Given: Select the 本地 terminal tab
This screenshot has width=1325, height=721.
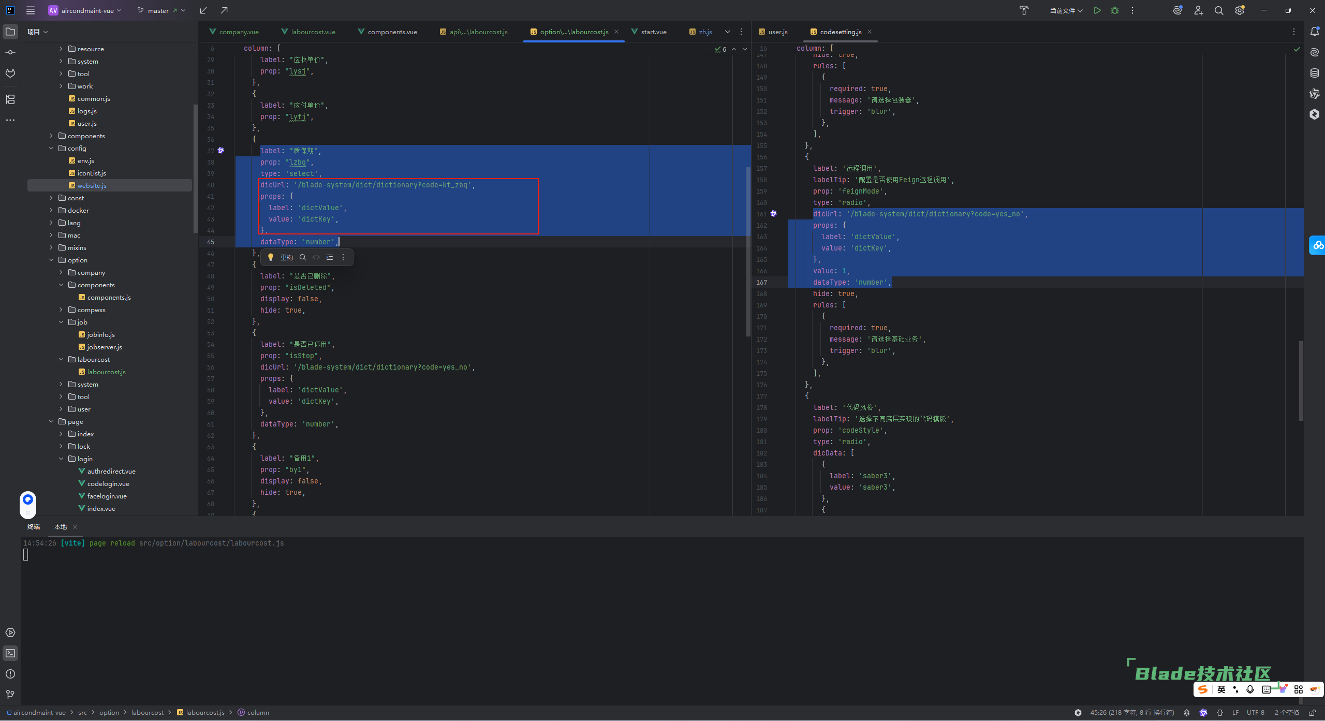Looking at the screenshot, I should [61, 526].
